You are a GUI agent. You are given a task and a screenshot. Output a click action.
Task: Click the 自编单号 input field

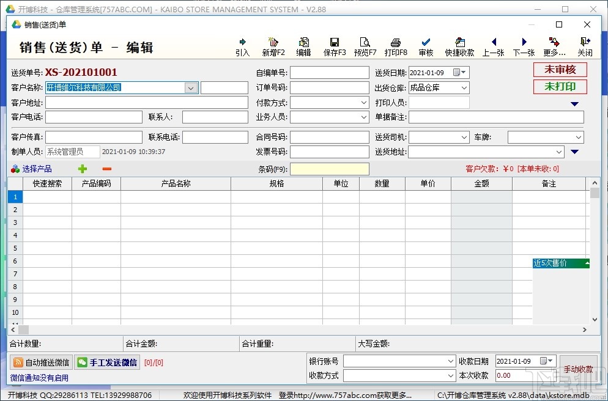pos(330,73)
